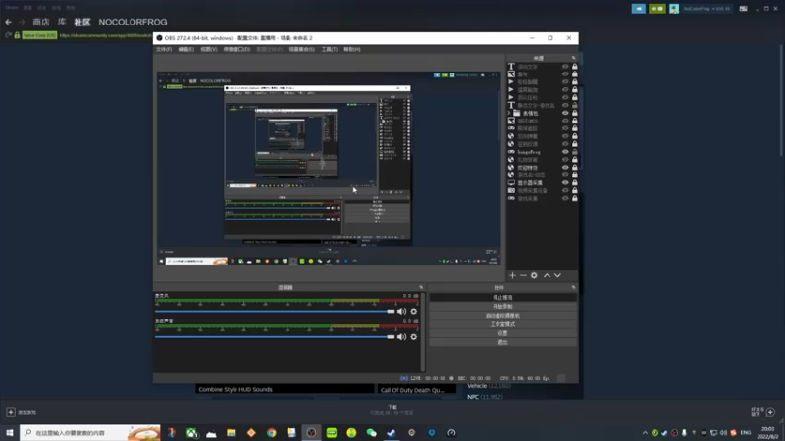Screen dimensions: 785x441
Task: Toggle the lock on 显示器采集 source
Action: pos(575,183)
